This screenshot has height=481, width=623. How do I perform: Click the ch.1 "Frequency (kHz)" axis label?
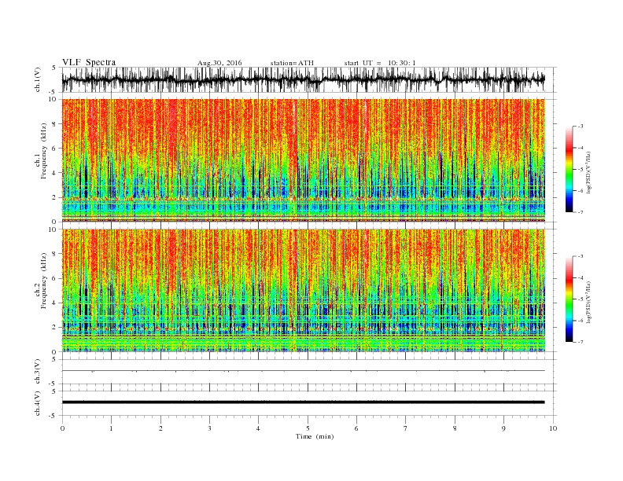43,151
